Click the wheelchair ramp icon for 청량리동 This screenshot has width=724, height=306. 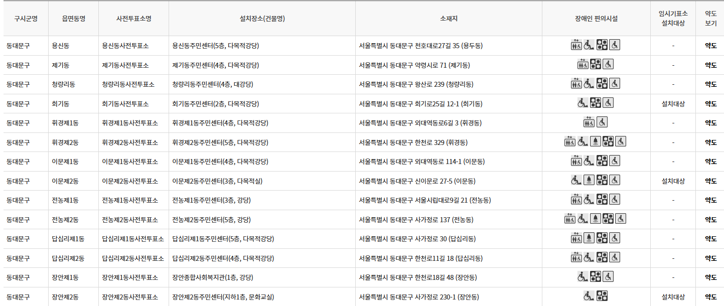click(589, 84)
